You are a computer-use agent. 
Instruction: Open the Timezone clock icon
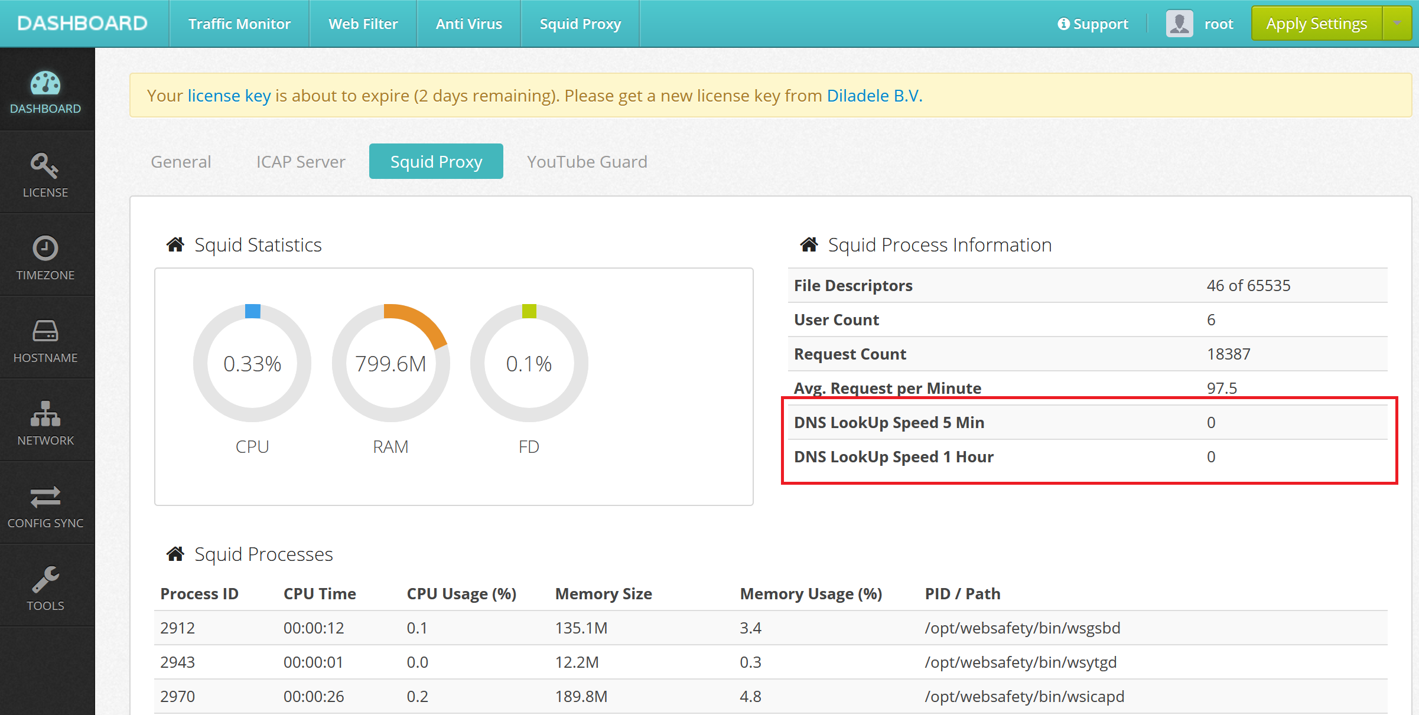point(45,248)
